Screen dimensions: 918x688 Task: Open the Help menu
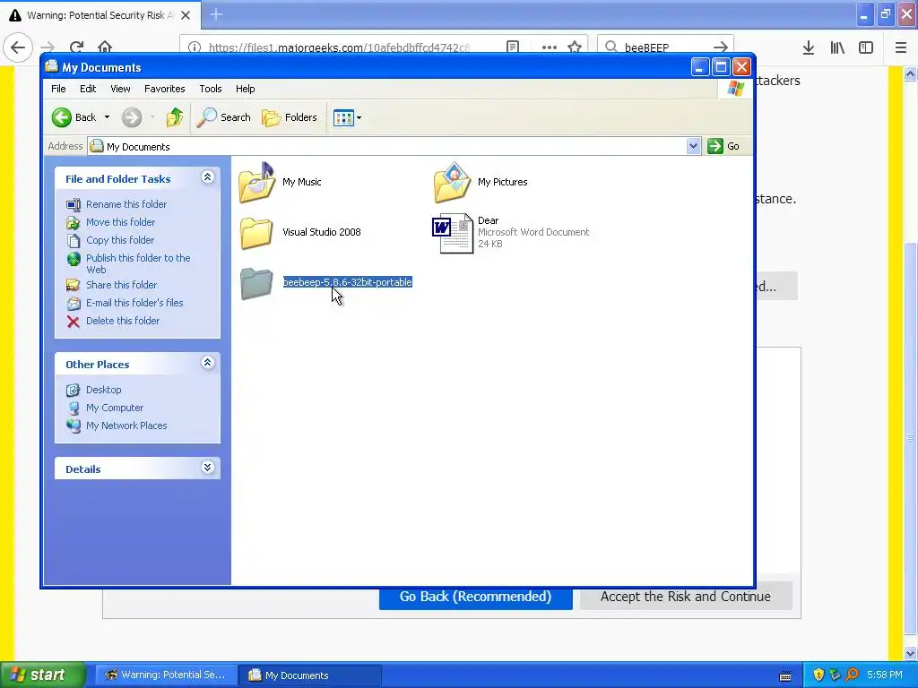(x=246, y=89)
